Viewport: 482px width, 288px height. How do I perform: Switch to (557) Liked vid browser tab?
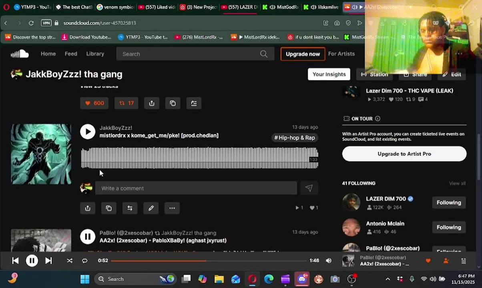point(157,7)
